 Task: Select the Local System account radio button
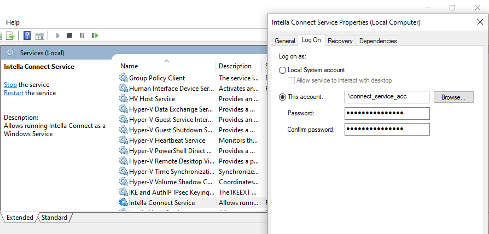[283, 70]
